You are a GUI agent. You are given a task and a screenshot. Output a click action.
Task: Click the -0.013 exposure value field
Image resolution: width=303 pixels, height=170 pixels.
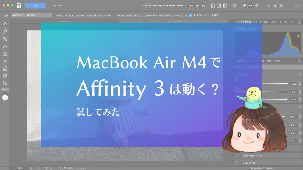coord(294,83)
